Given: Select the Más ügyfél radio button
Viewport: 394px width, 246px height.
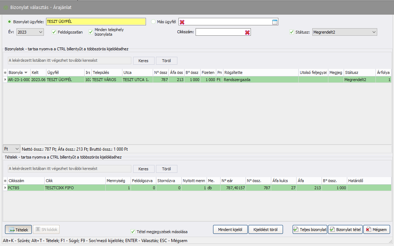Looking at the screenshot, I should click(x=153, y=22).
